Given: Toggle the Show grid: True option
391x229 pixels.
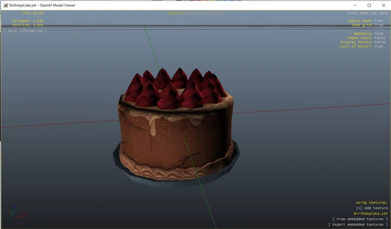Looking at the screenshot, I should pos(367,25).
